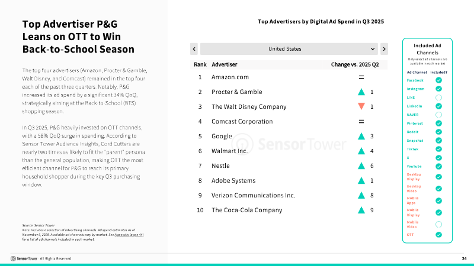The height and width of the screenshot is (266, 474).
Task: Click the left arrow next to country selector
Action: (193, 48)
